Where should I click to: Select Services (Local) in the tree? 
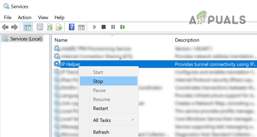(x=26, y=39)
